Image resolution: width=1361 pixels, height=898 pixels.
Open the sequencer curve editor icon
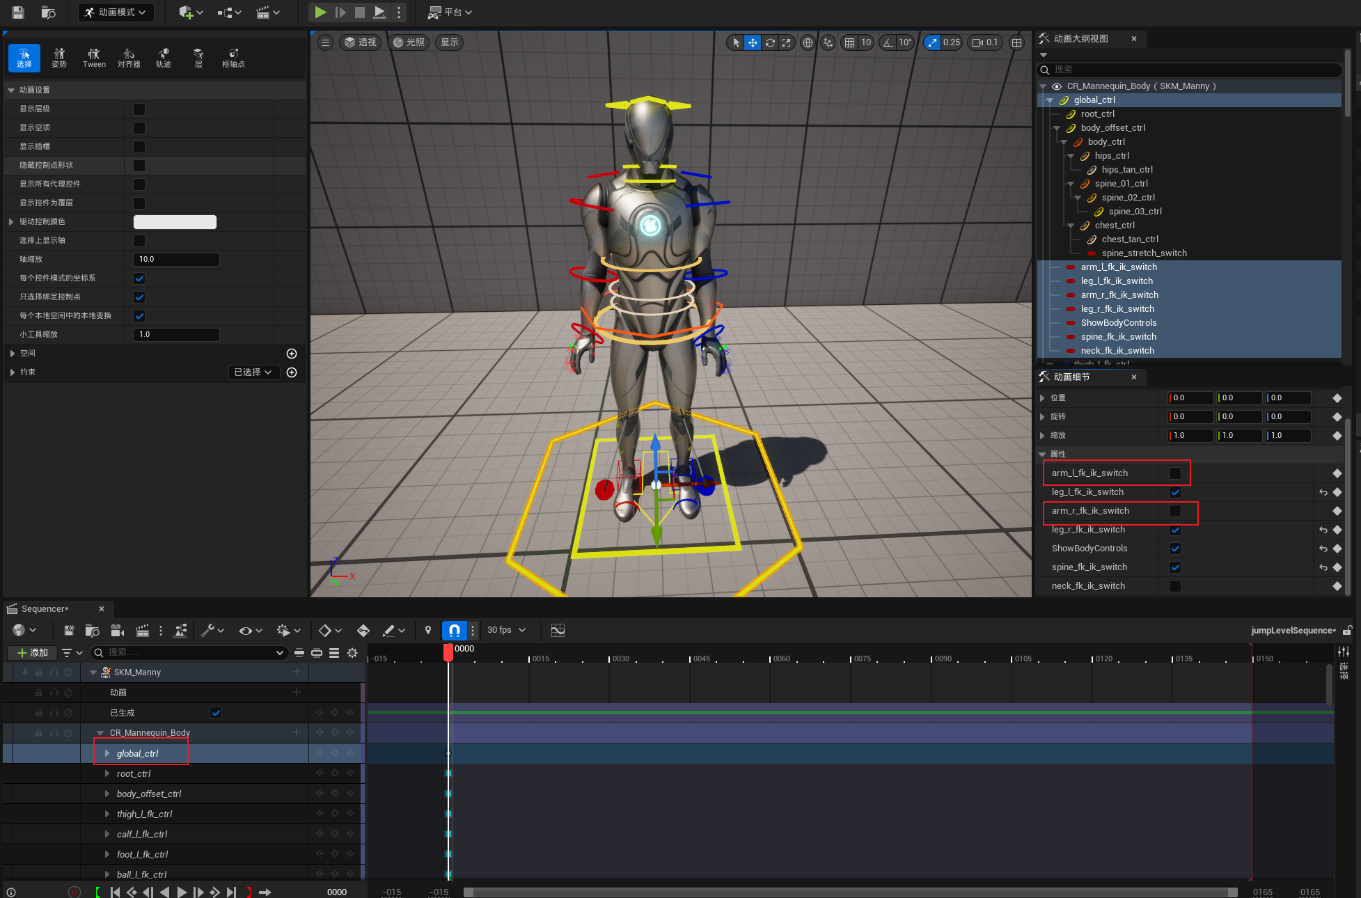point(558,630)
